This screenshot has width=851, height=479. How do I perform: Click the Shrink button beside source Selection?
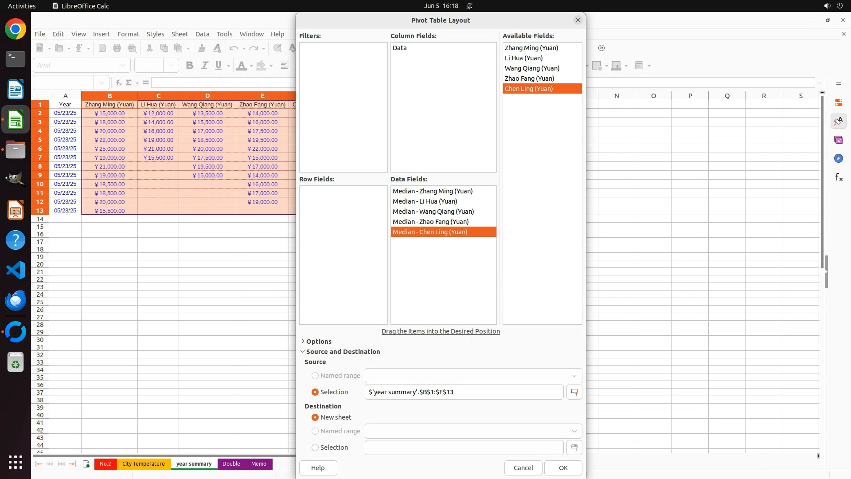[x=574, y=392]
